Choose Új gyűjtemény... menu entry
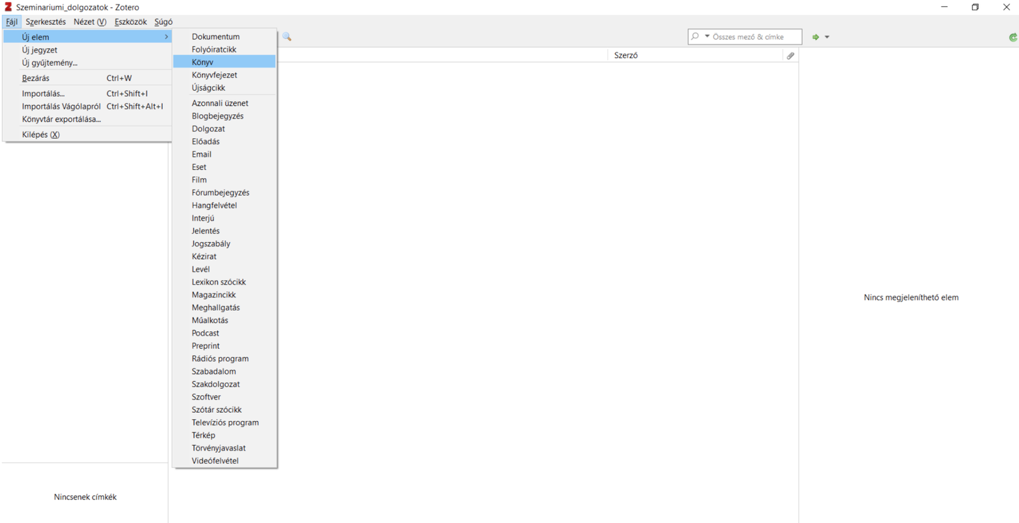1019x523 pixels. point(87,62)
